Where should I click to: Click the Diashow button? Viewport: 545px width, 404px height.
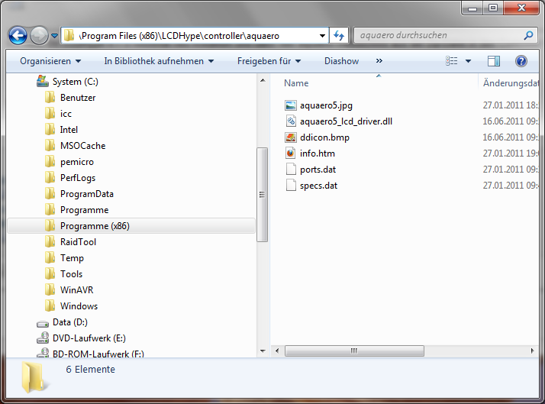[341, 61]
